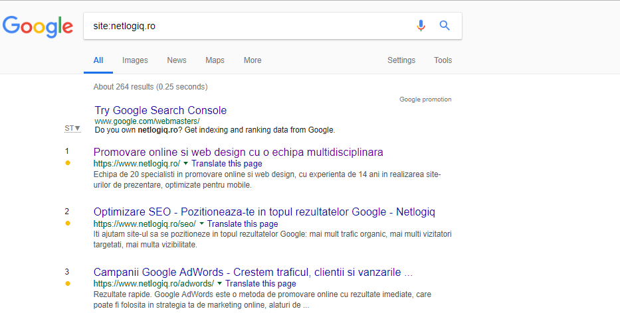Image resolution: width=620 pixels, height=317 pixels.
Task: Open the Promovare online si web design result
Action: (x=238, y=152)
